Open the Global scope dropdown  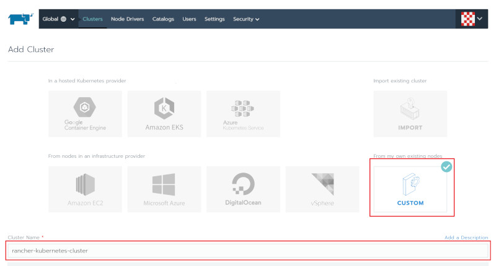[58, 19]
